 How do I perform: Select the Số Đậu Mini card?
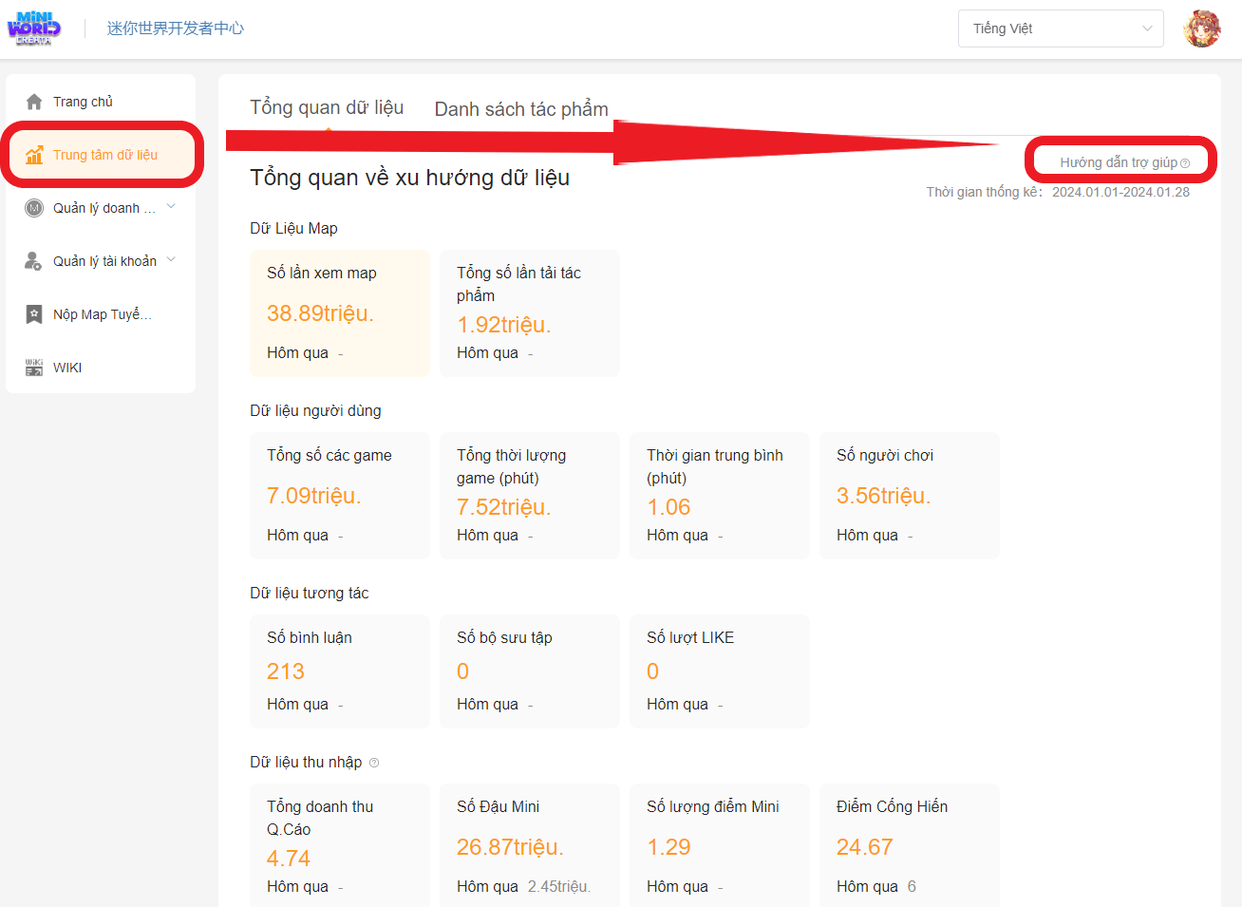coord(529,845)
